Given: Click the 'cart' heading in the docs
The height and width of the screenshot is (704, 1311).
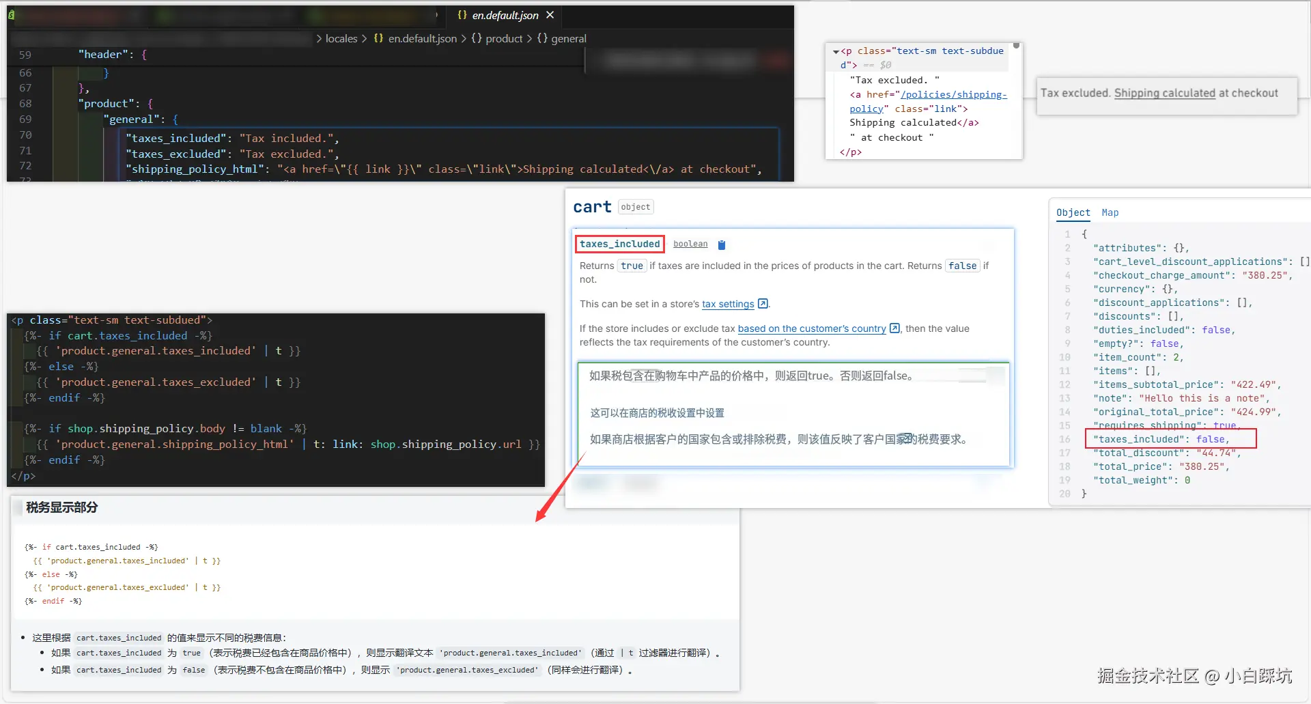Looking at the screenshot, I should click(x=592, y=207).
